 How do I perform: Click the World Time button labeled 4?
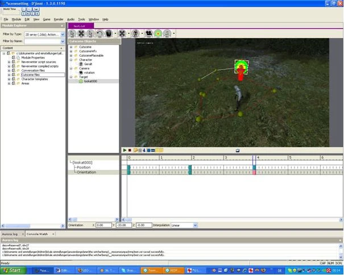click(x=38, y=14)
